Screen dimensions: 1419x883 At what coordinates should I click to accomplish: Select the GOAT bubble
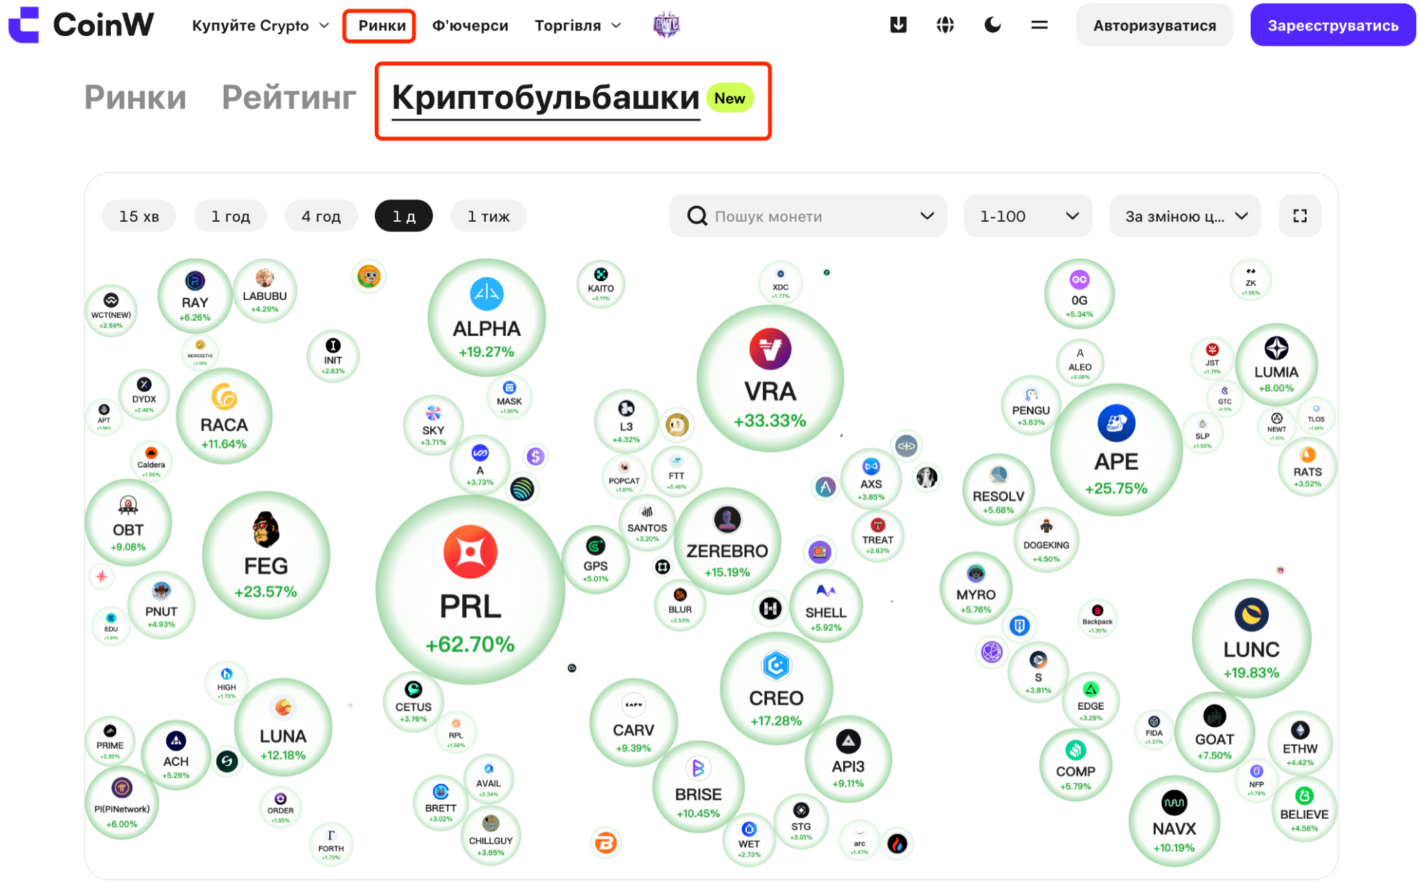[x=1215, y=733]
